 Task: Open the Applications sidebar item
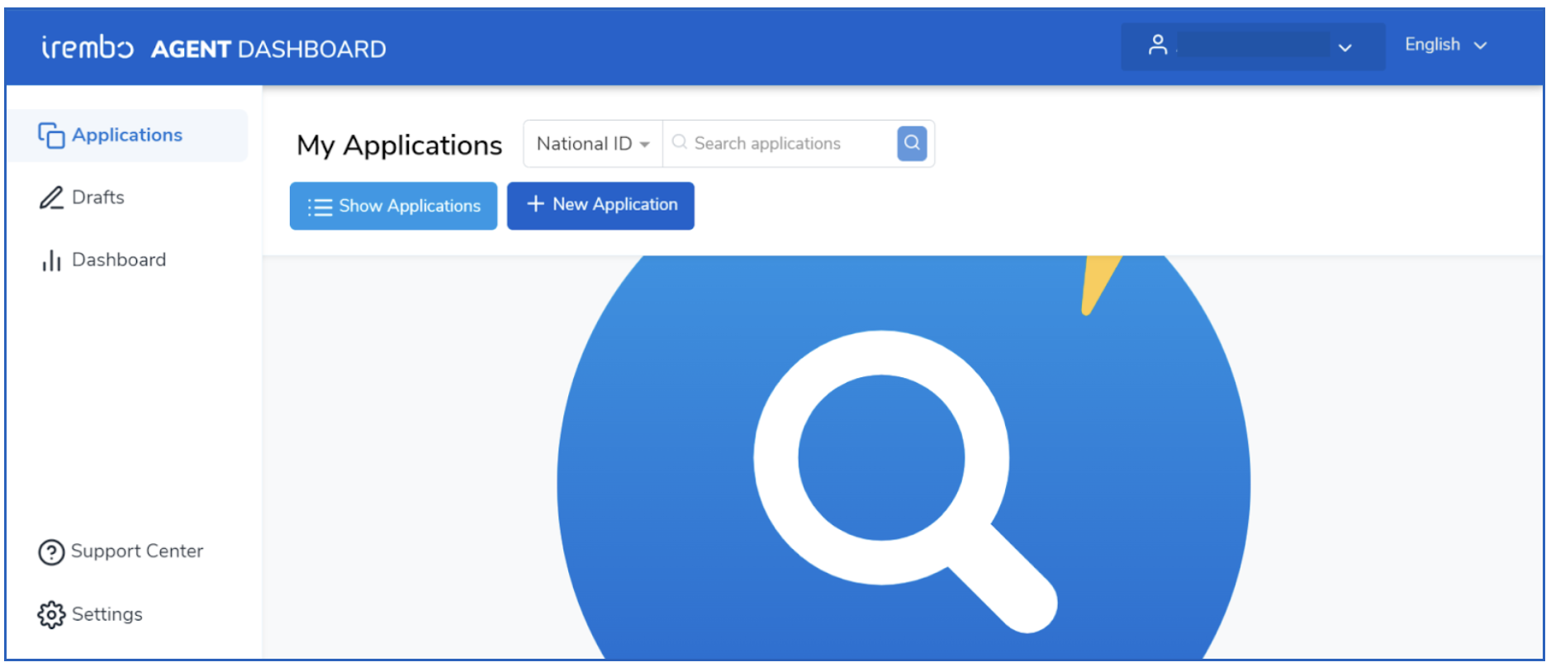point(128,135)
